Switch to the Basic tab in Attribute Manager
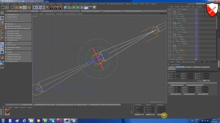 [172, 67]
